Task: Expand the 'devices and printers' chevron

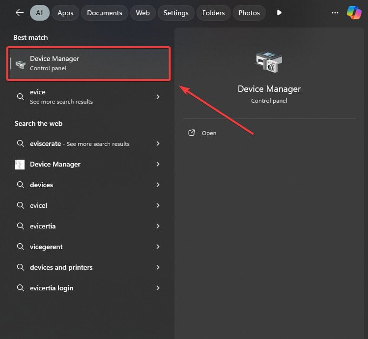Action: [158, 267]
